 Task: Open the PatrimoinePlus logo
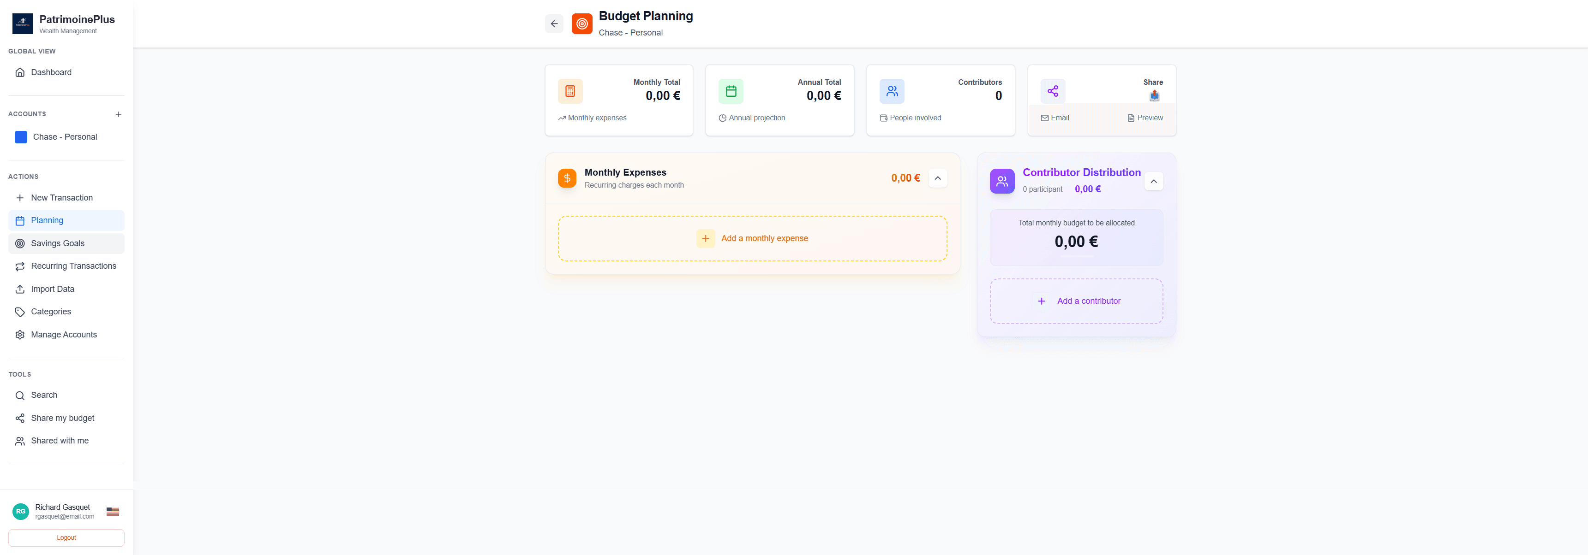(23, 24)
